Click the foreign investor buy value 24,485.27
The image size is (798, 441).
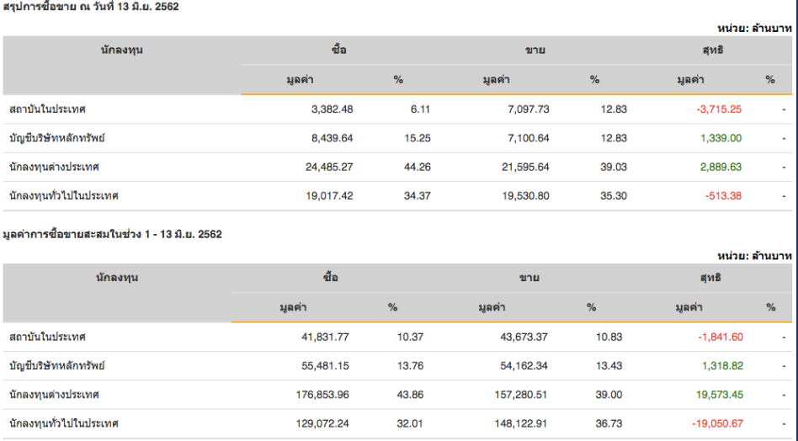coord(327,167)
